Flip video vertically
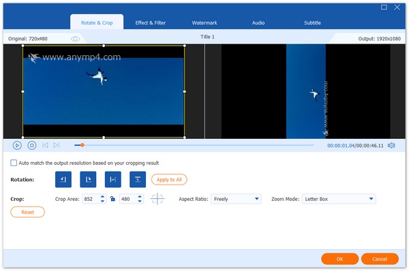The height and width of the screenshot is (271, 409). pyautogui.click(x=138, y=179)
